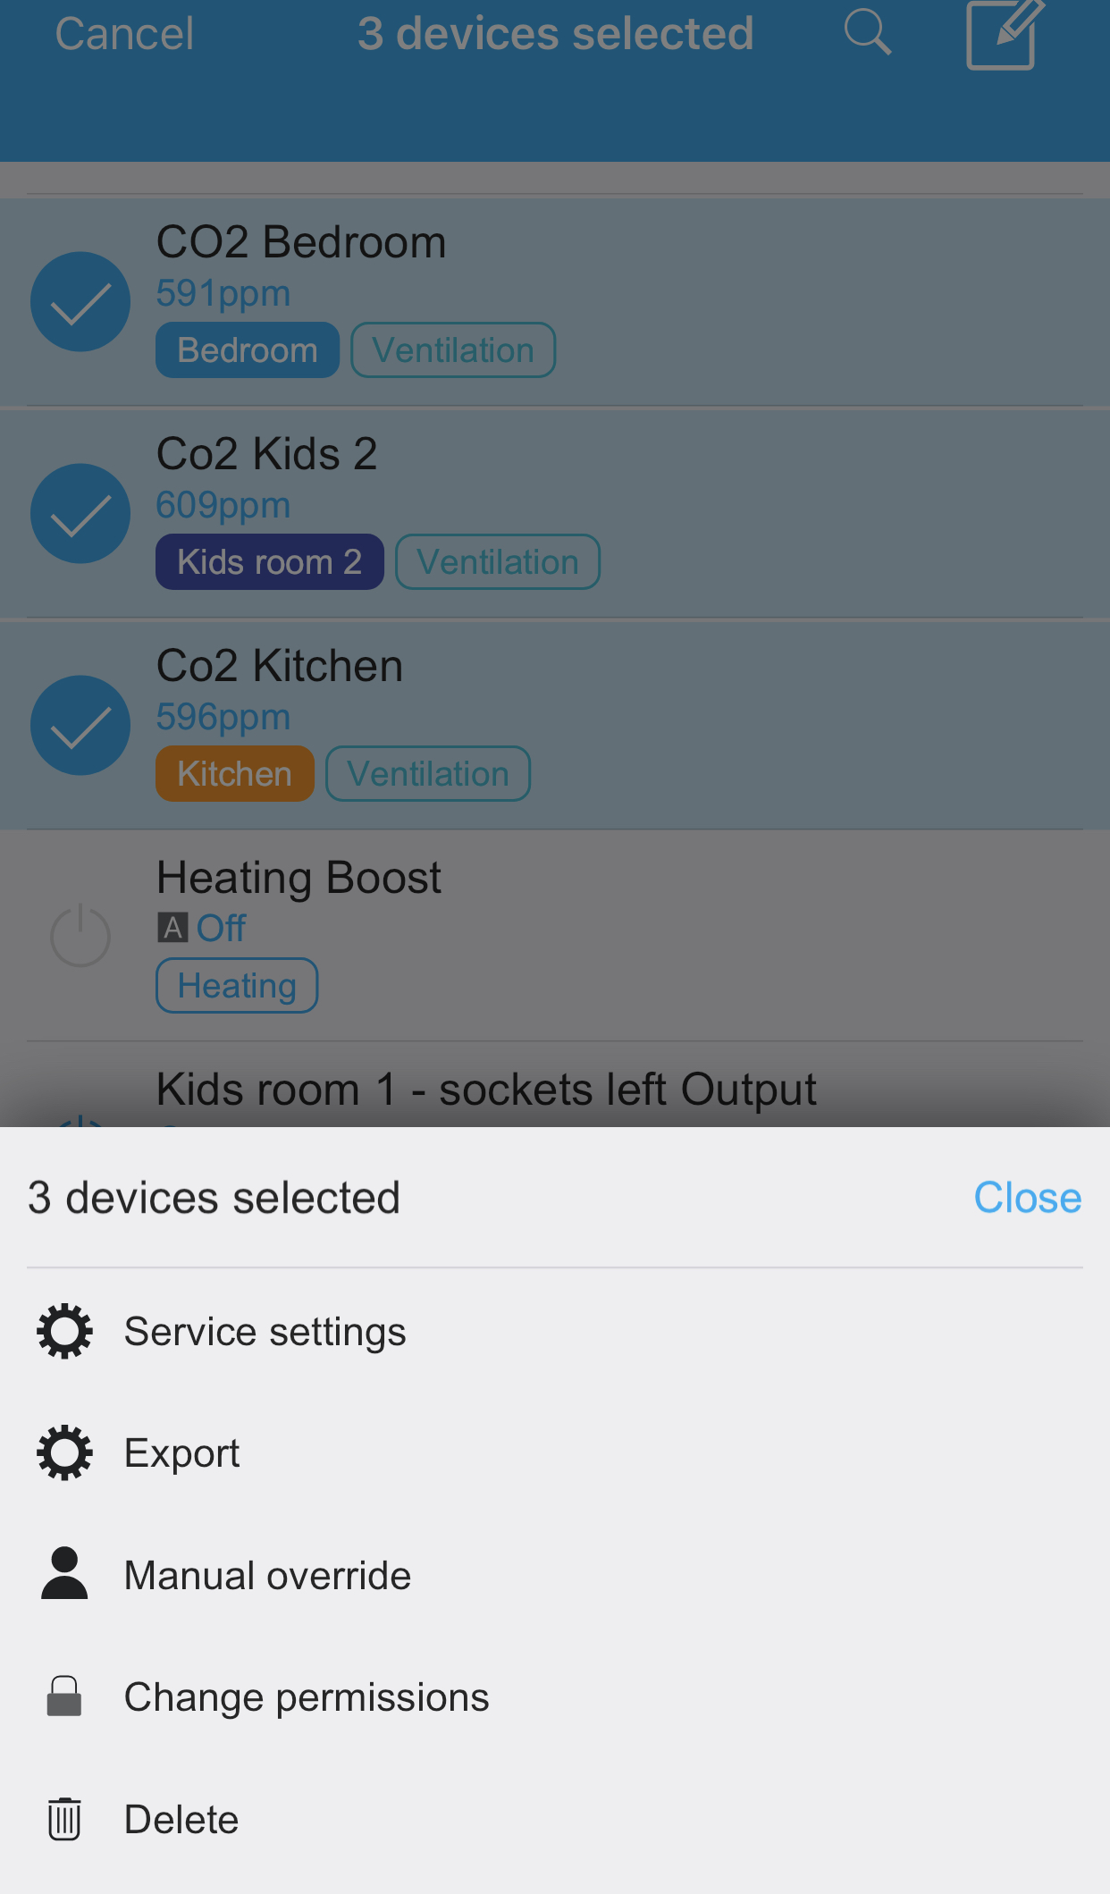Tap the Manual override person icon

point(63,1574)
